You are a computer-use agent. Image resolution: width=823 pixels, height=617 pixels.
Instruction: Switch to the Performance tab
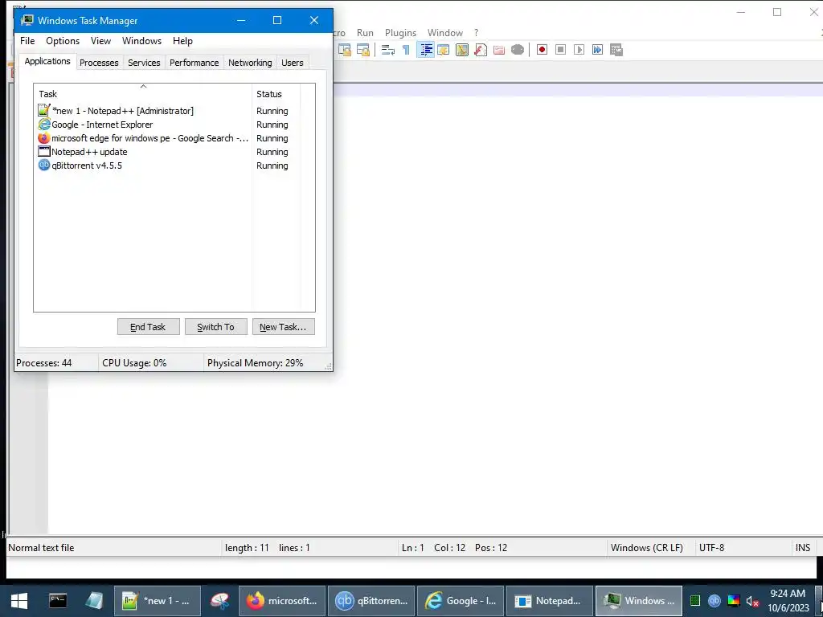point(194,63)
